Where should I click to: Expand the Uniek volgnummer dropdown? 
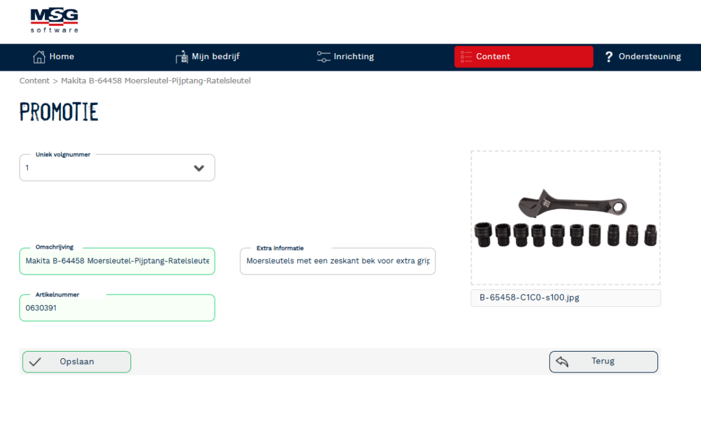coord(117,167)
